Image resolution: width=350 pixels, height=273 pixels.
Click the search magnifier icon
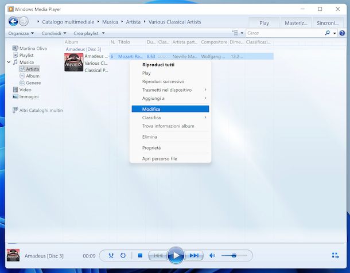point(328,33)
